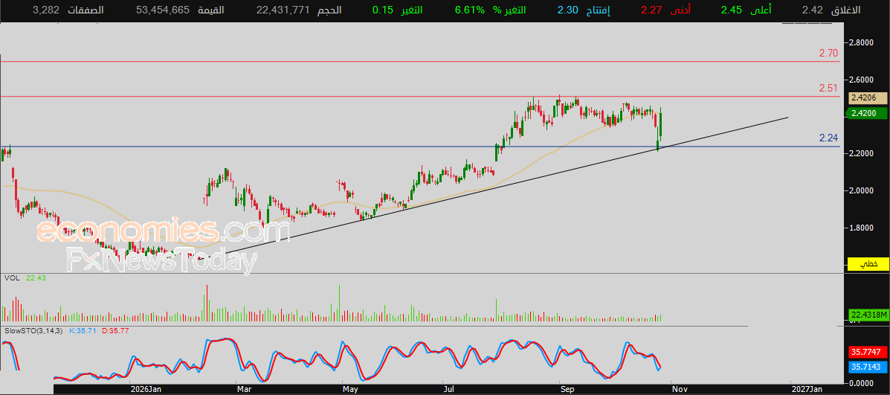Image resolution: width=890 pixels, height=395 pixels.
Task: Click the الاغلاق closing price label
Action: pos(845,10)
